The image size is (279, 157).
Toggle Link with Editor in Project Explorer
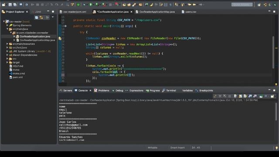click(41, 17)
